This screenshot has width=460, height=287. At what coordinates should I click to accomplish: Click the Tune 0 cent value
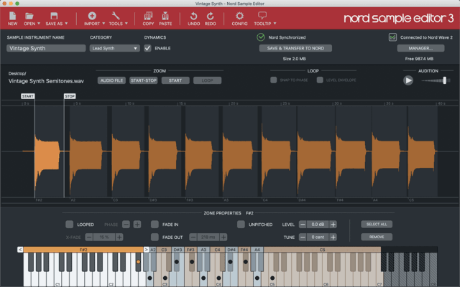click(x=318, y=237)
